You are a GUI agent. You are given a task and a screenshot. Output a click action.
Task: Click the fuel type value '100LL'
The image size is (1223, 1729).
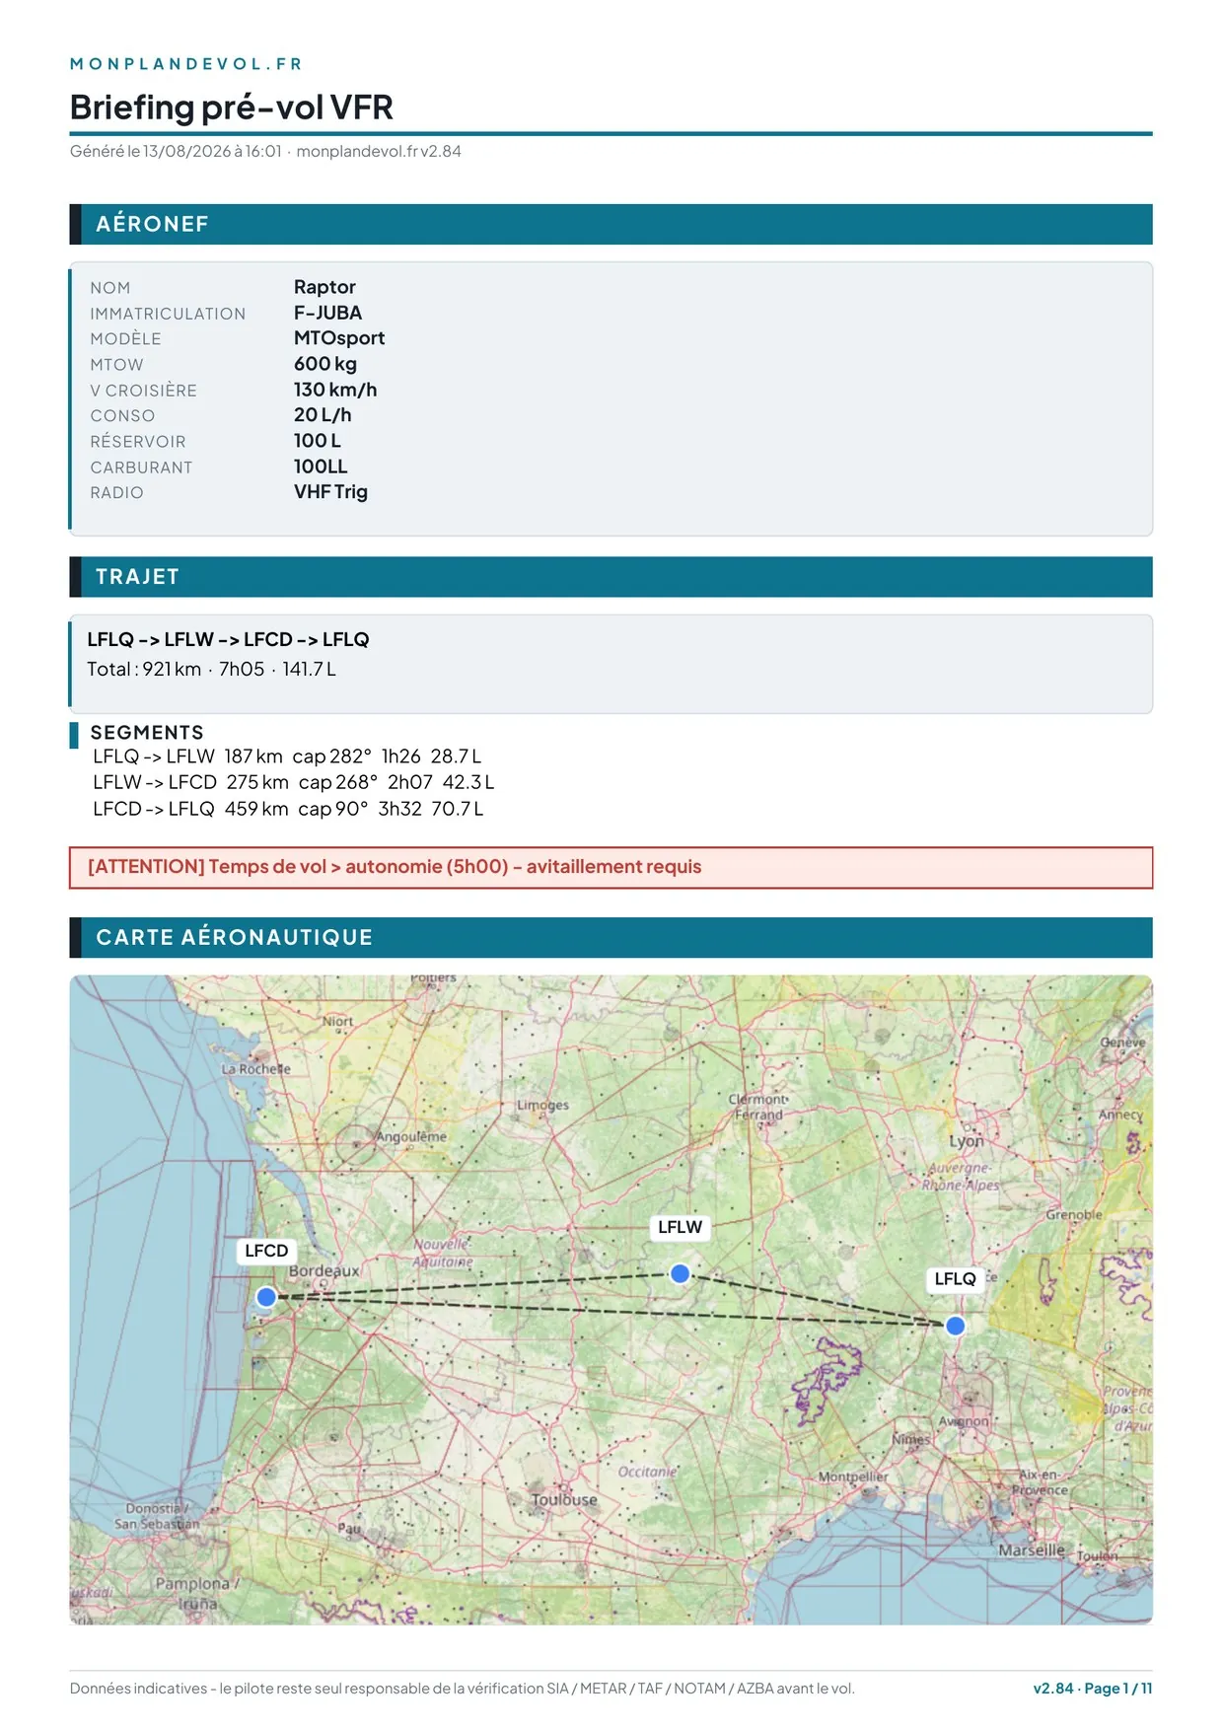point(321,467)
